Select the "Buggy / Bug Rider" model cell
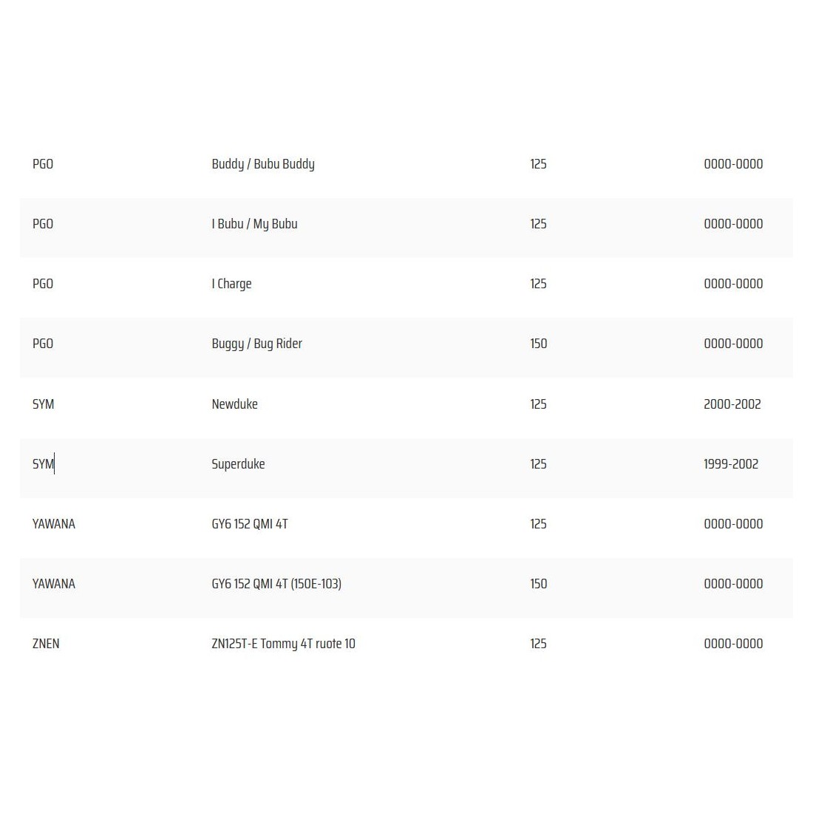813x813 pixels. [256, 344]
